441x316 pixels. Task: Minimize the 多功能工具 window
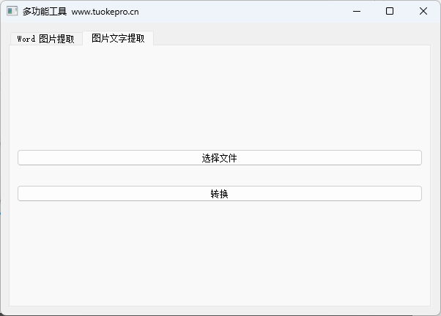coord(357,11)
